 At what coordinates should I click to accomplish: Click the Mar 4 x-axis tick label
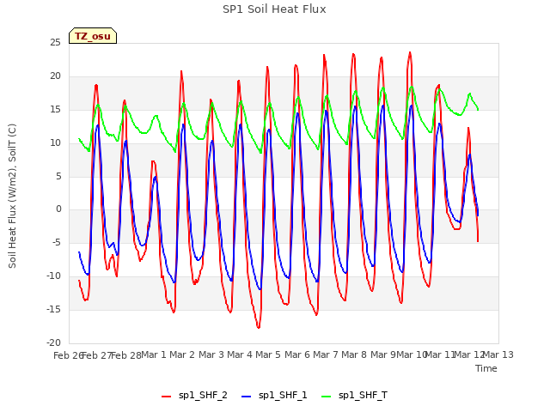click(240, 354)
